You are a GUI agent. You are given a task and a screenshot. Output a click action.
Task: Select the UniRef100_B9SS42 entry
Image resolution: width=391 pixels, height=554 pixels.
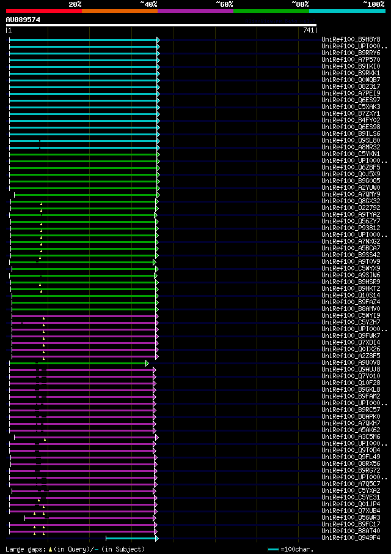351,255
